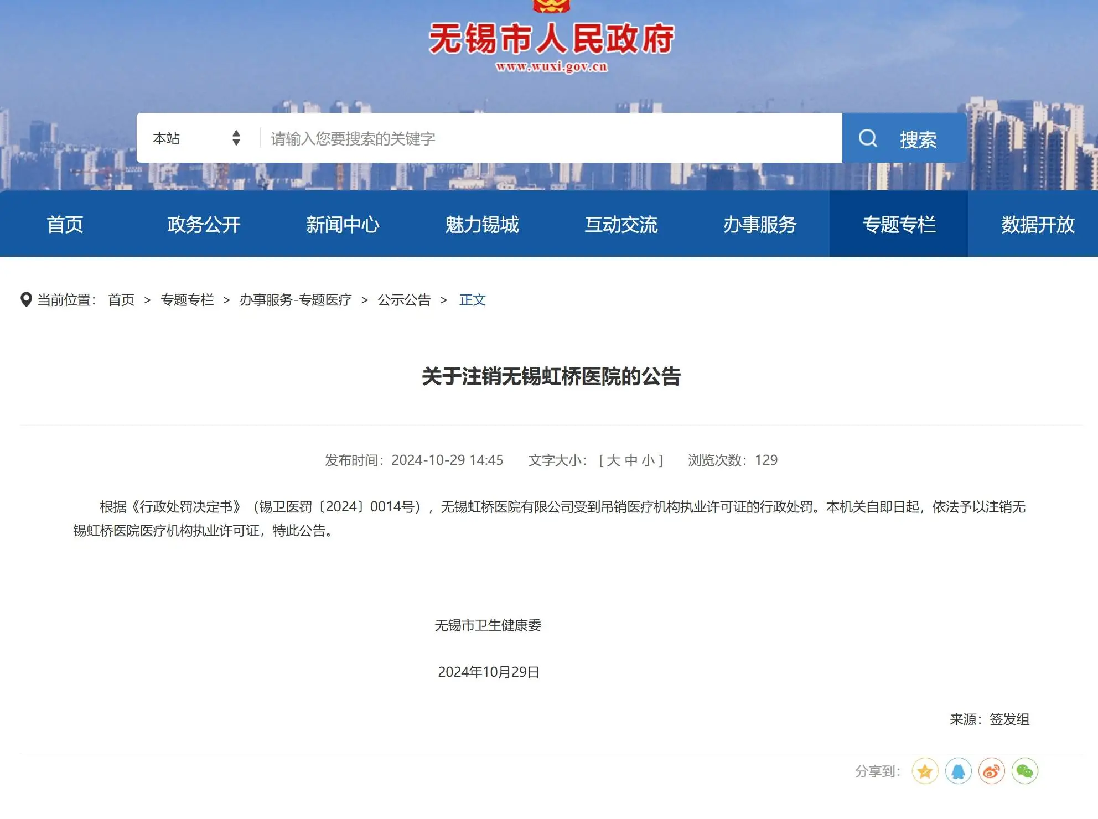Open the 办事服务 navigation menu

[759, 225]
